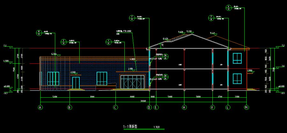Click the 9.521 elevation marker
The width and height of the screenshot is (287, 133).
tap(212, 33)
